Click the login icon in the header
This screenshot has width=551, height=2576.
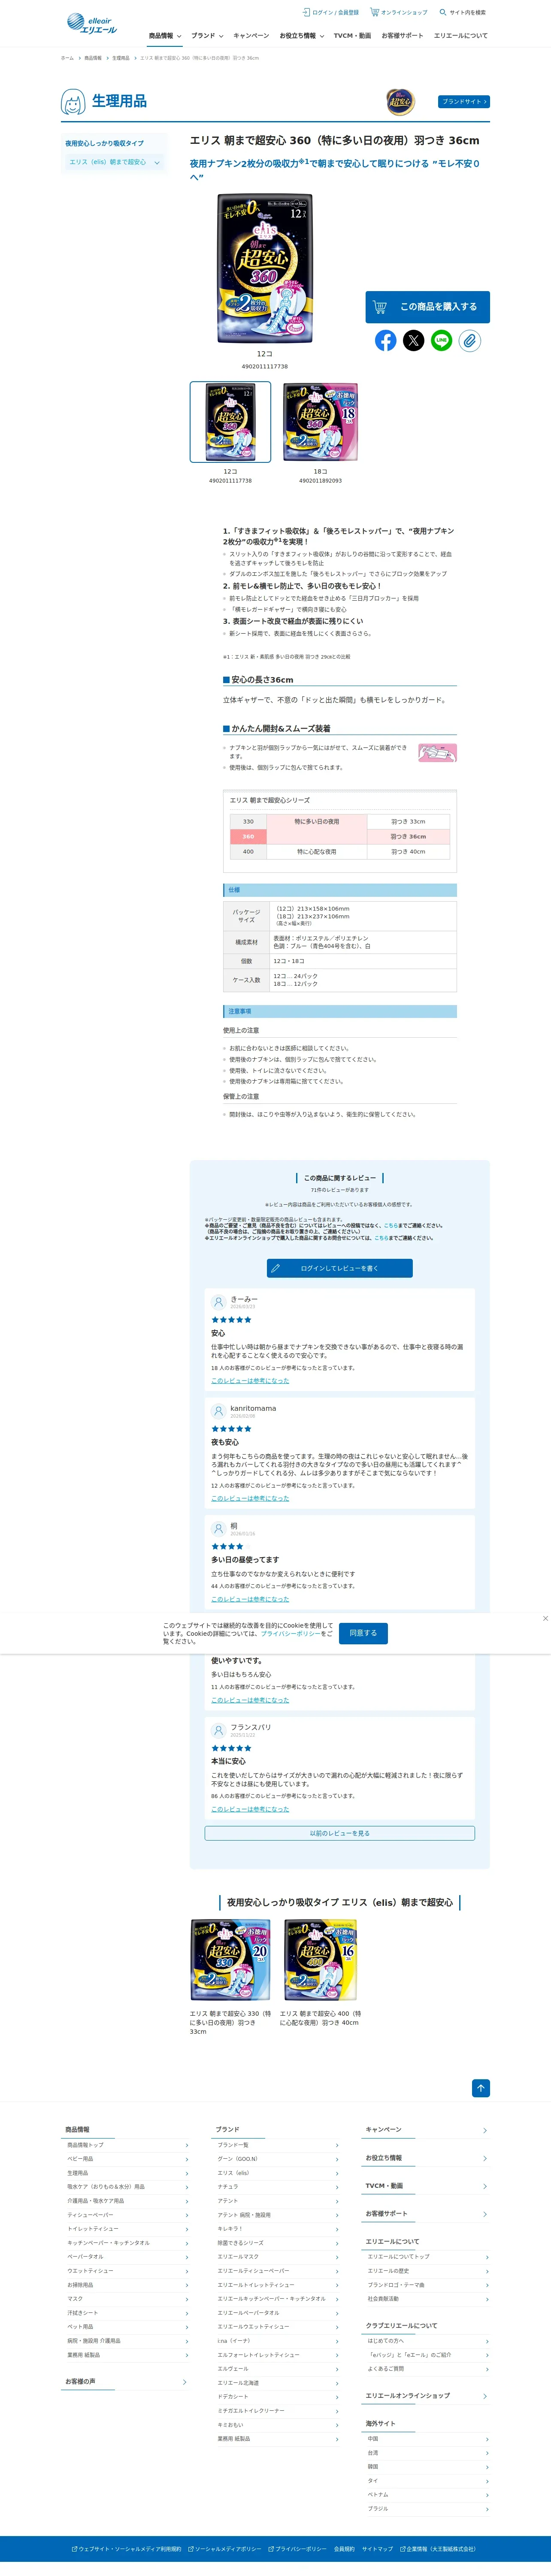tap(307, 13)
